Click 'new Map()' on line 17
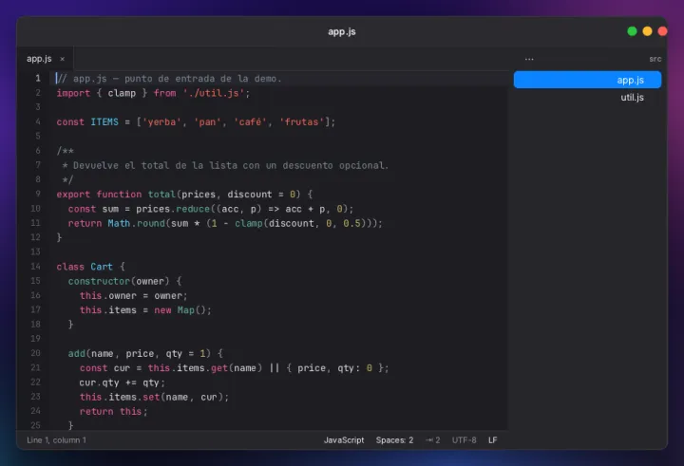 click(x=182, y=310)
